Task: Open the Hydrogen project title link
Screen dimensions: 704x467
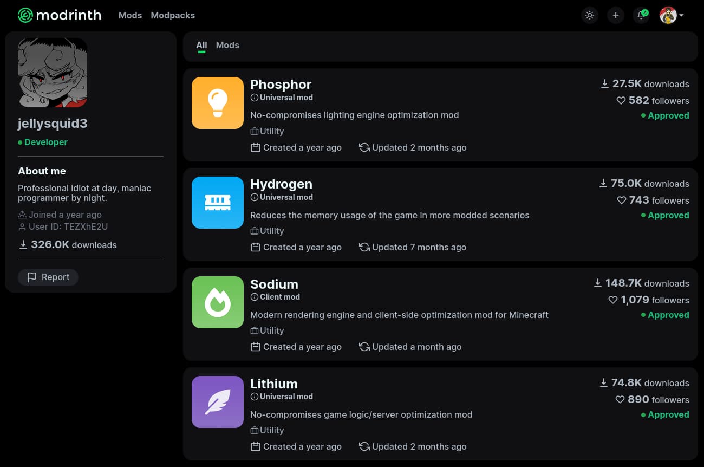Action: [281, 184]
